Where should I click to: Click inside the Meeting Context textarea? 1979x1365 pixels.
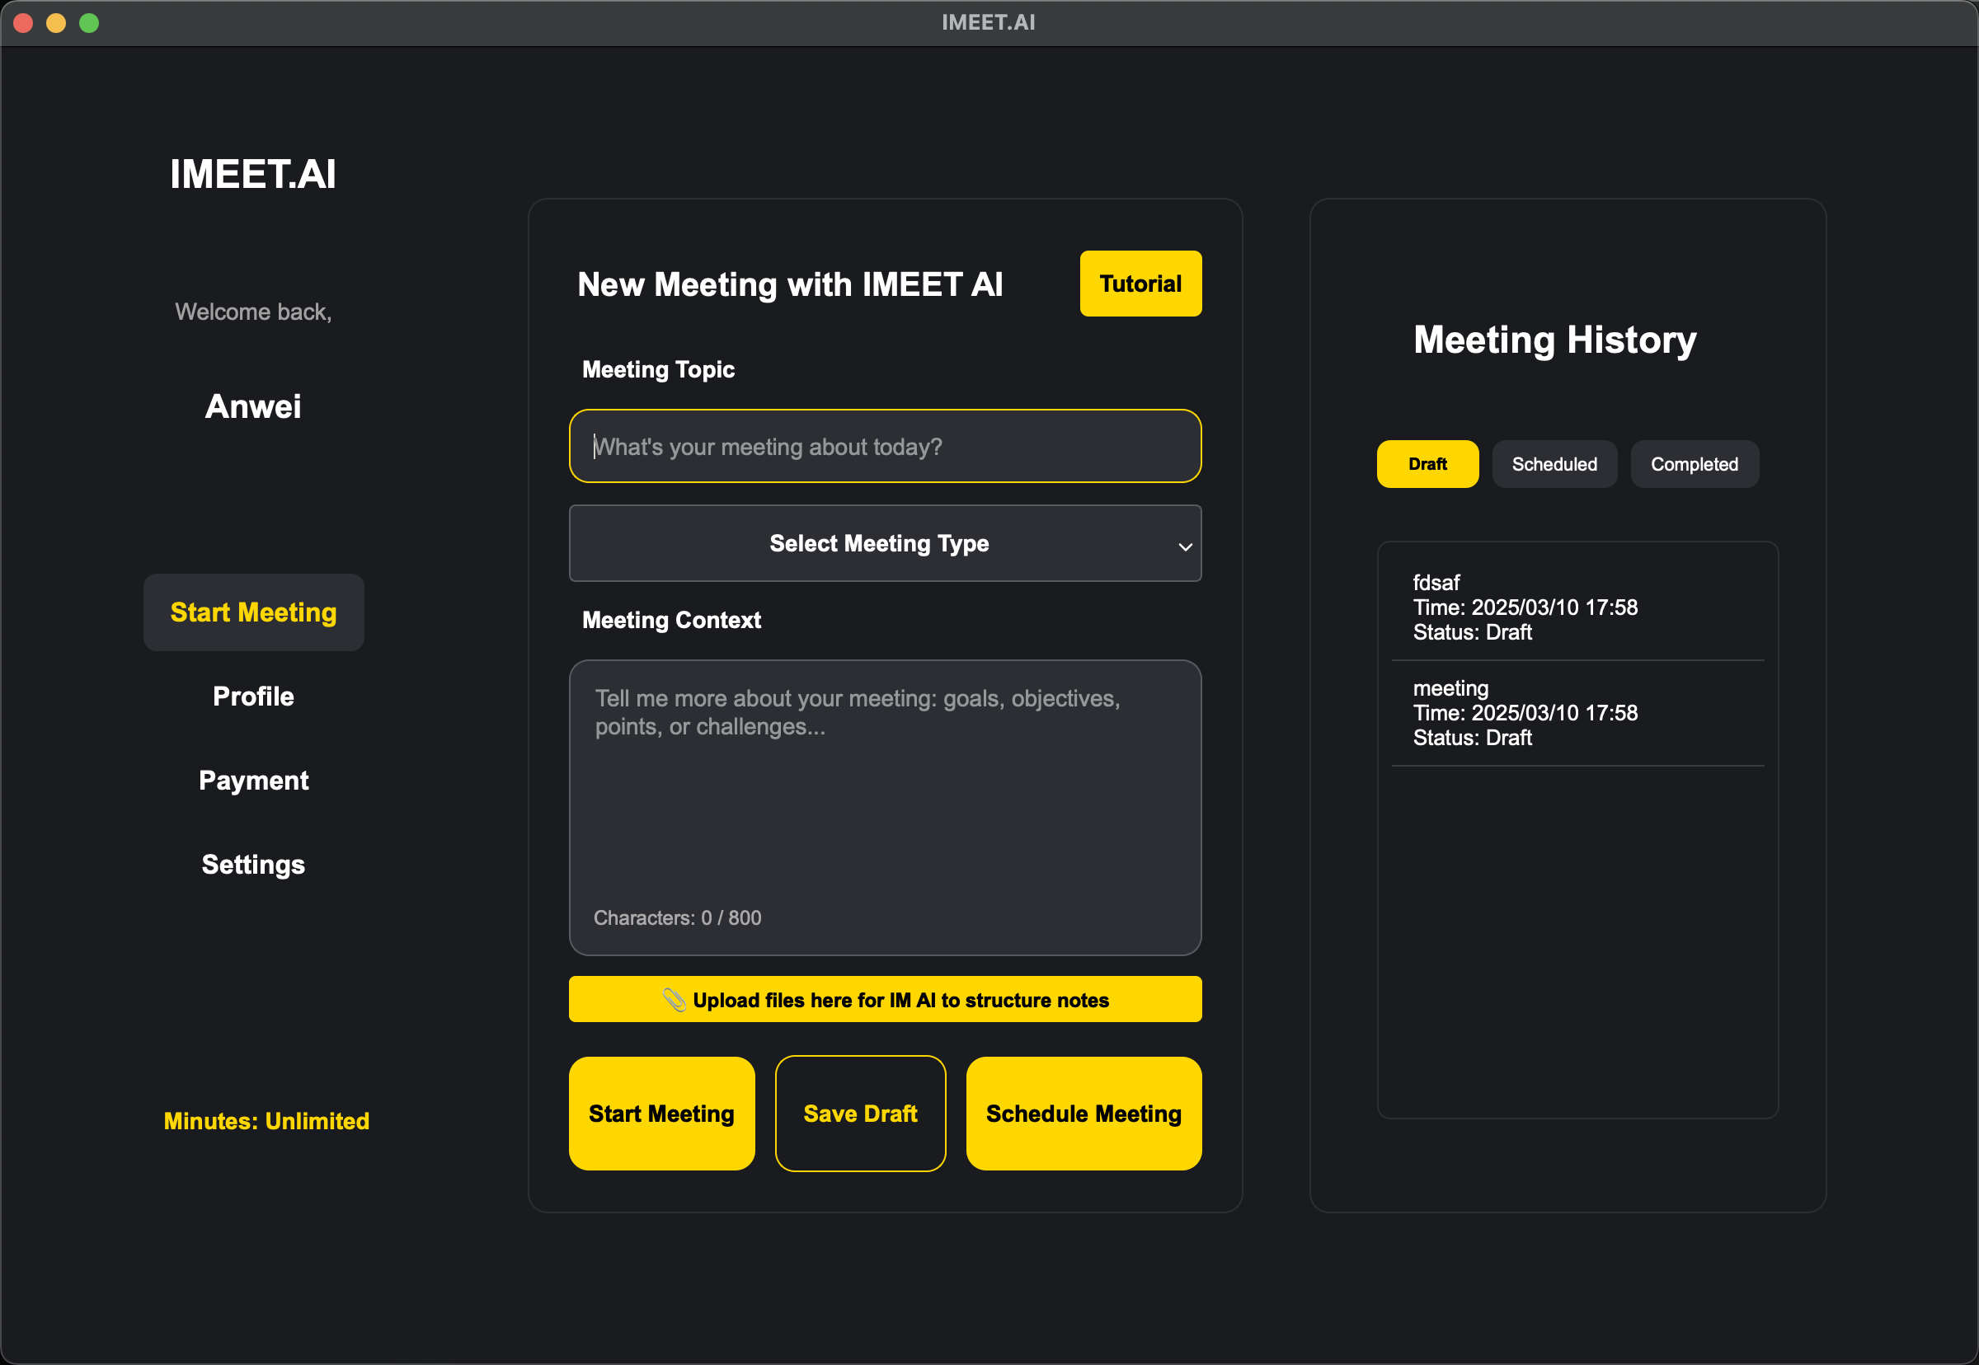tap(884, 804)
